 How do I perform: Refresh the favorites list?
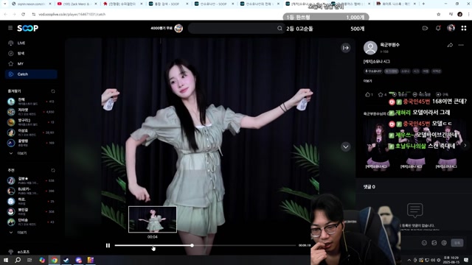coord(53,91)
